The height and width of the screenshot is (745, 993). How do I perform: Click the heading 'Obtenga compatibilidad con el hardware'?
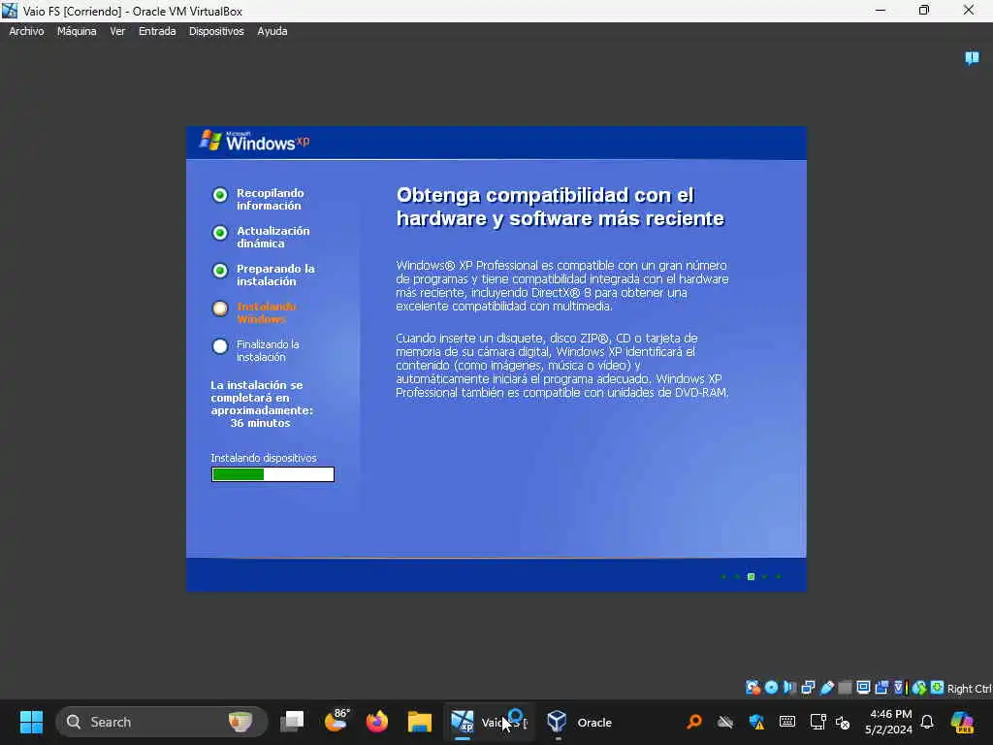(560, 207)
